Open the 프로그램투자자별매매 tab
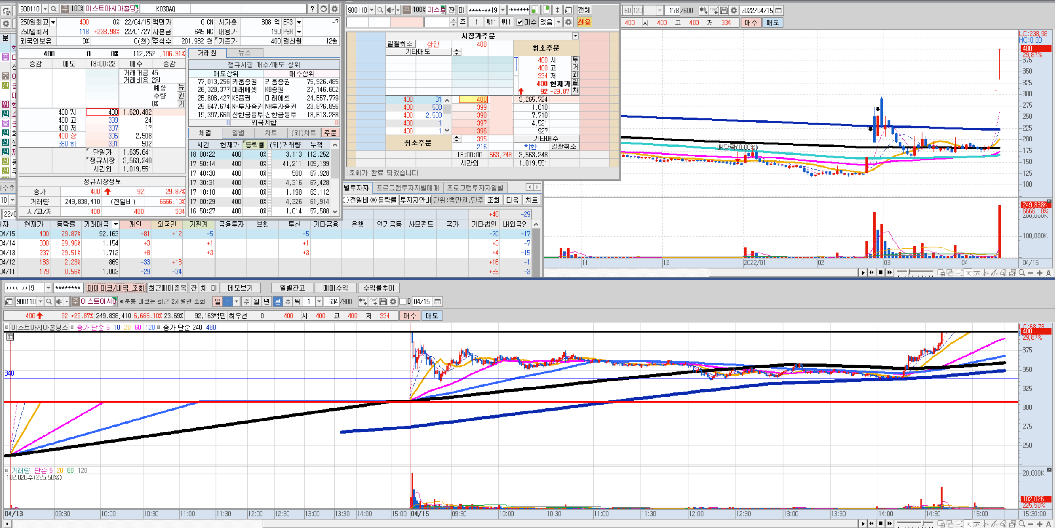This screenshot has width=1055, height=528. [x=407, y=188]
